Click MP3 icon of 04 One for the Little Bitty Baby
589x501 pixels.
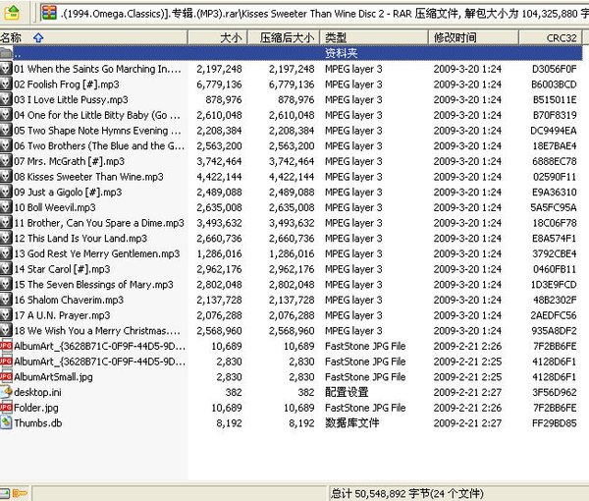point(6,115)
